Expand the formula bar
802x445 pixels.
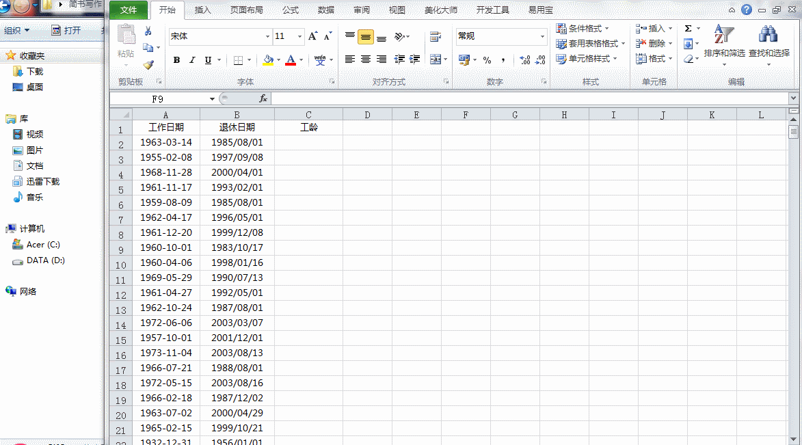pos(793,98)
